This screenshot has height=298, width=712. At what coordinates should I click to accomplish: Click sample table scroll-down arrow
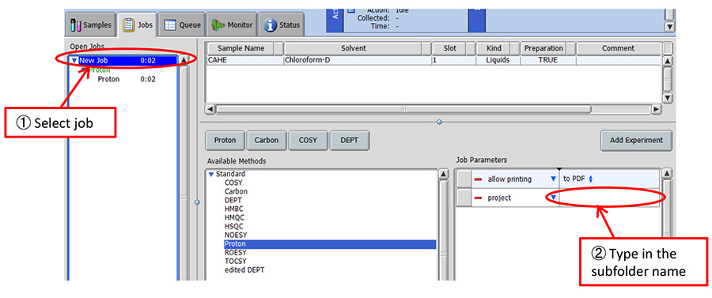[668, 98]
